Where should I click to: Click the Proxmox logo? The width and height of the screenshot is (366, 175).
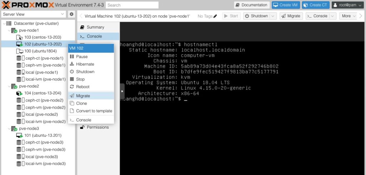pos(28,5)
